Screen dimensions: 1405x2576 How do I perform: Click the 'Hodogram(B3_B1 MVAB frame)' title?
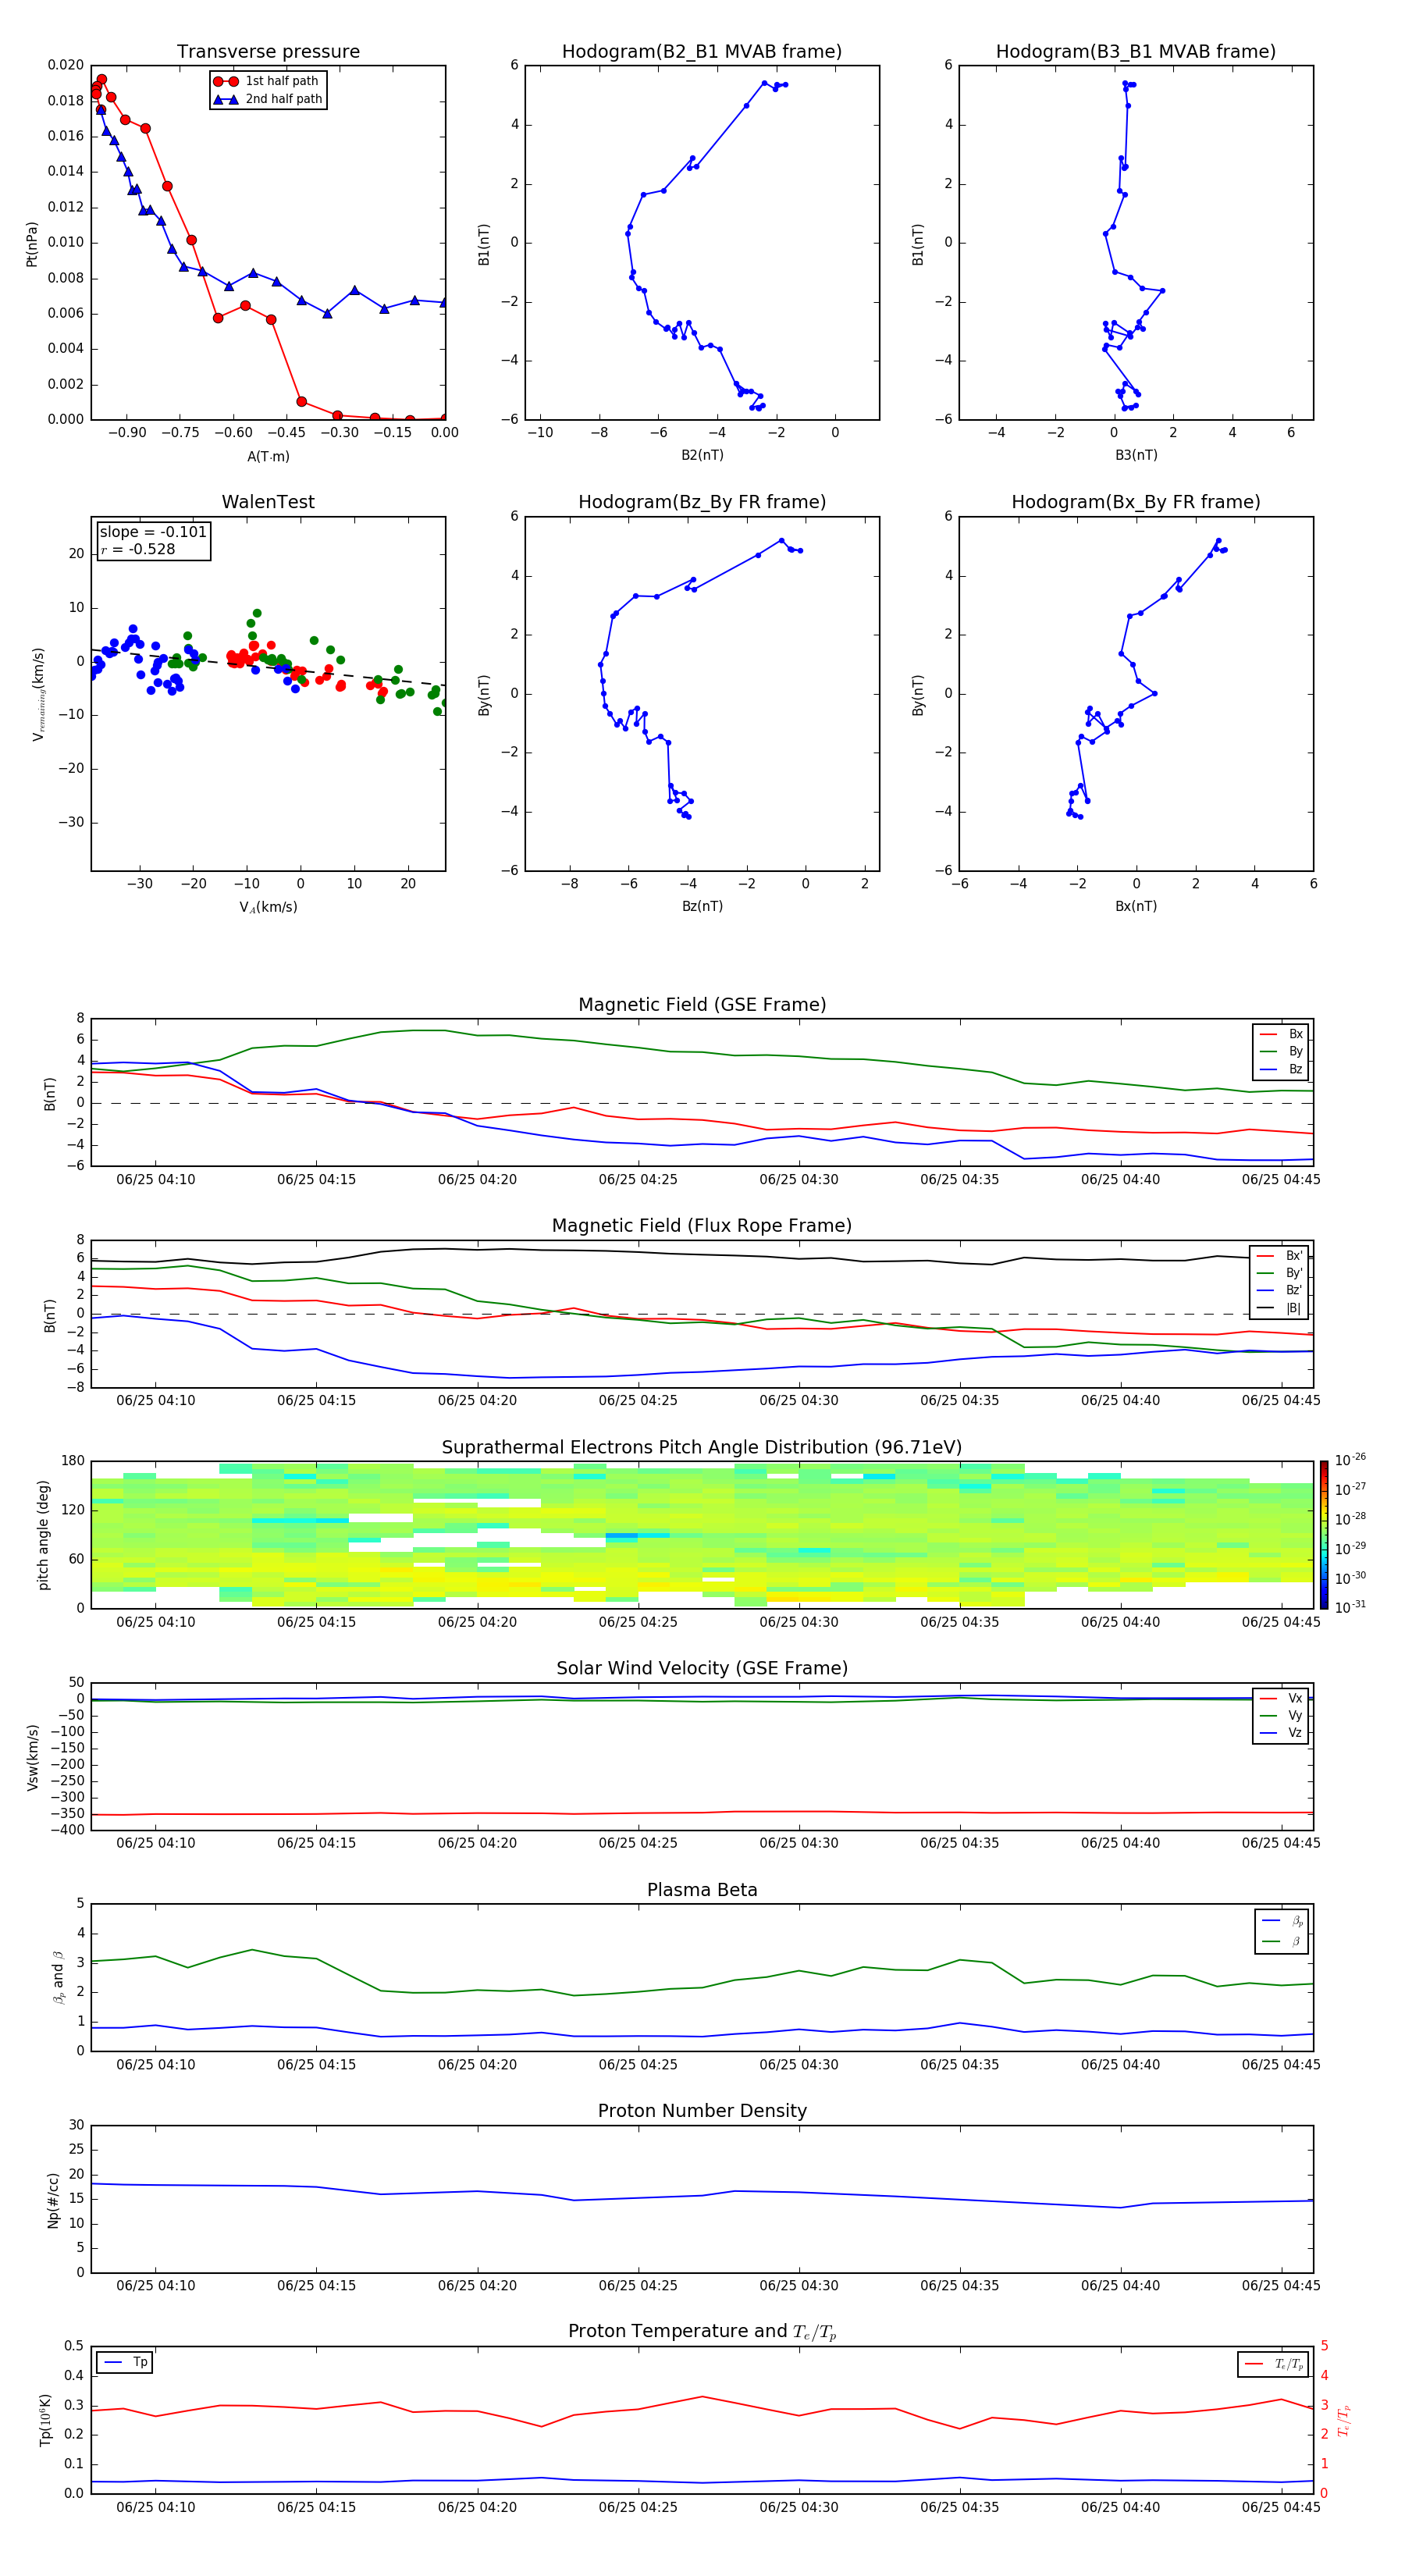(x=1136, y=52)
